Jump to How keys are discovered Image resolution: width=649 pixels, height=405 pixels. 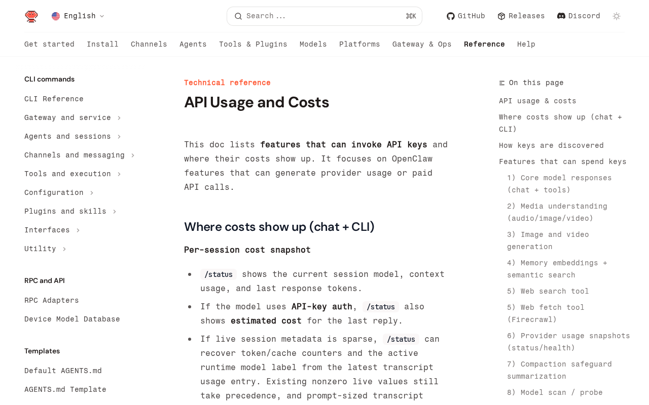point(551,146)
